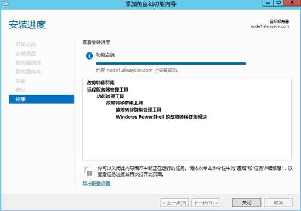Click the Windows PowerShell 的故障转移群集模块 entry

[161, 117]
